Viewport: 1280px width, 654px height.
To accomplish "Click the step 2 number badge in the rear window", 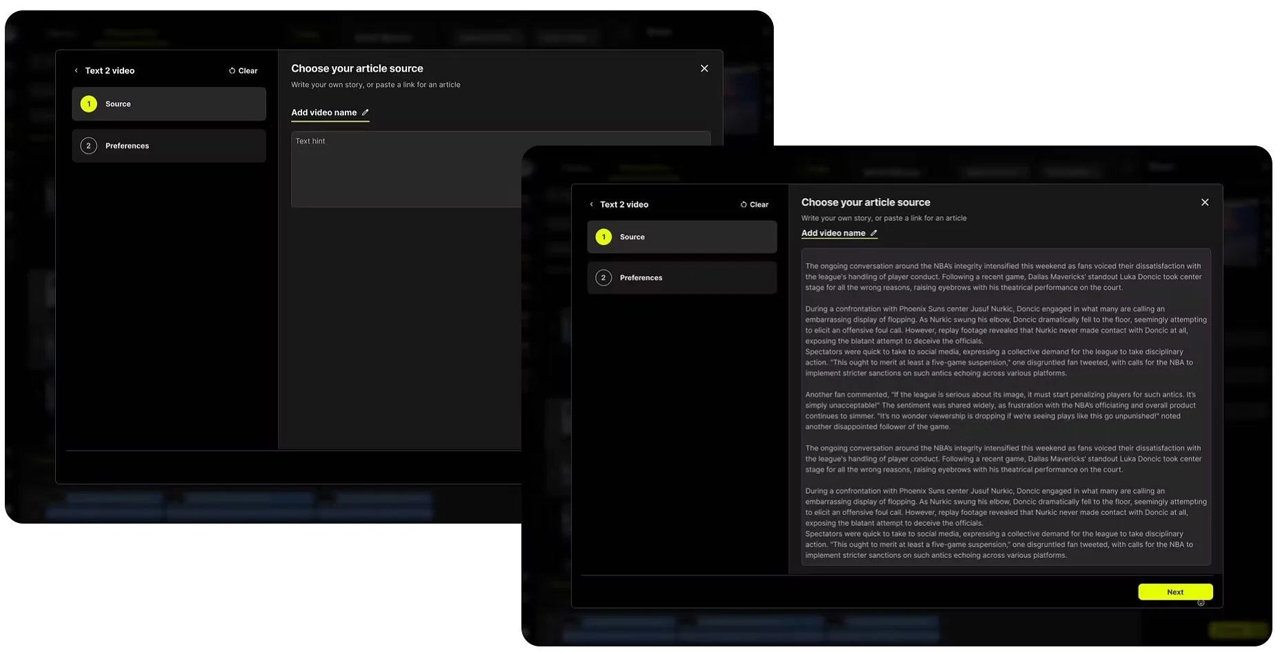I will pos(89,146).
